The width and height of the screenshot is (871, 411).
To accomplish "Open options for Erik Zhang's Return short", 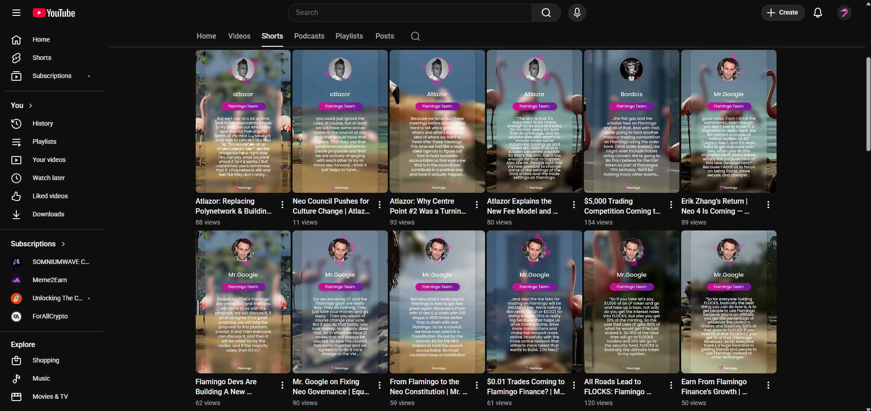I will click(768, 205).
